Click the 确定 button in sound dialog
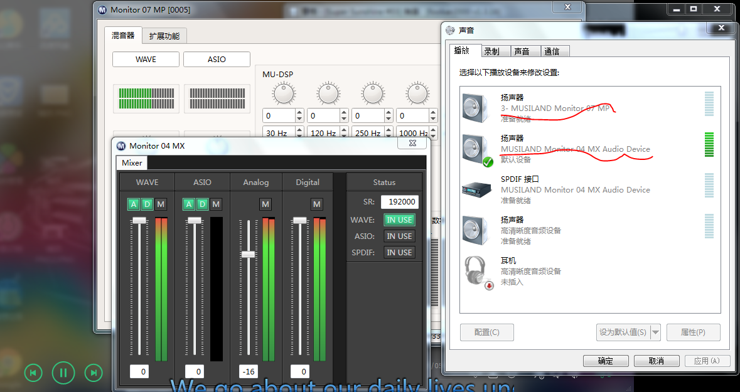This screenshot has height=392, width=740. tap(606, 361)
